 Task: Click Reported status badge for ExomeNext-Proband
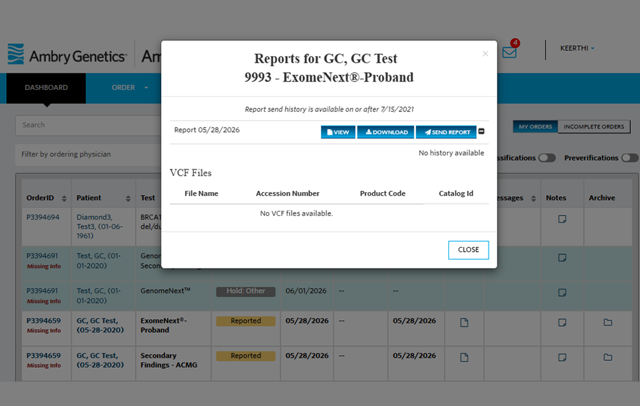coord(246,321)
